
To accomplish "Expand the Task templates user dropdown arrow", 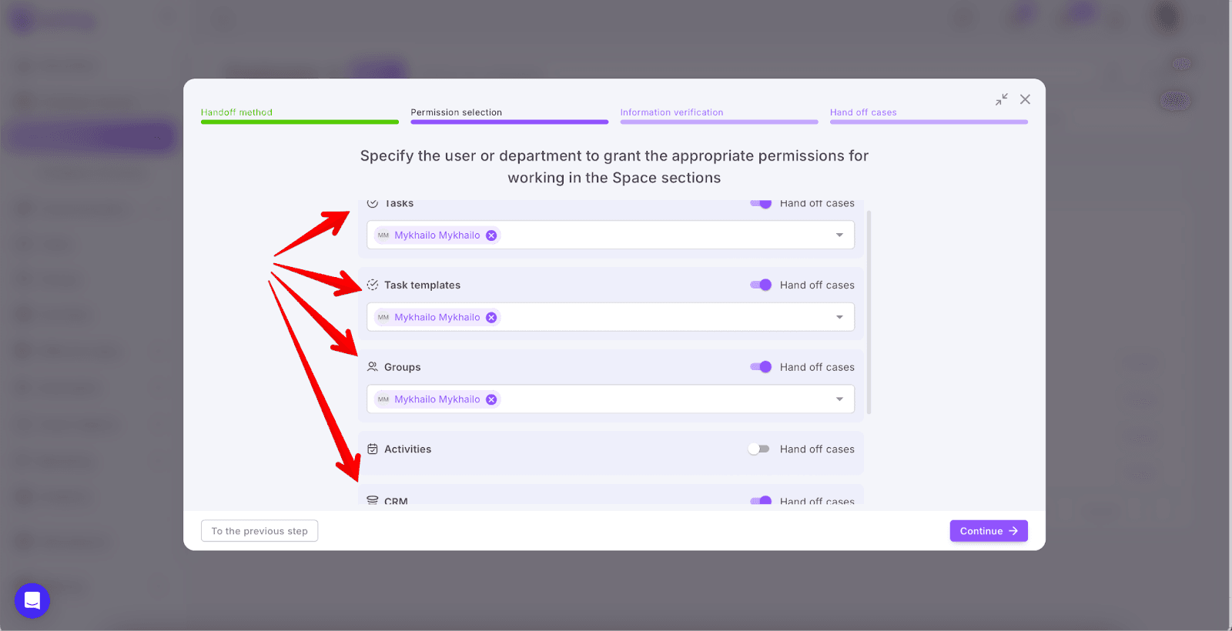I will (839, 317).
